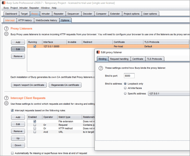Open the Specific address 127.0.0.1 dropdown

(x=169, y=94)
